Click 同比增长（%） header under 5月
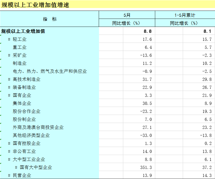This screenshot has height=179, width=215. pyautogui.click(x=127, y=23)
